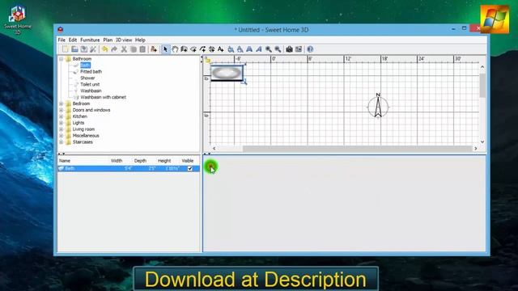
Task: Click the plan's horizontal scrollbar thumb
Action: pos(357,149)
